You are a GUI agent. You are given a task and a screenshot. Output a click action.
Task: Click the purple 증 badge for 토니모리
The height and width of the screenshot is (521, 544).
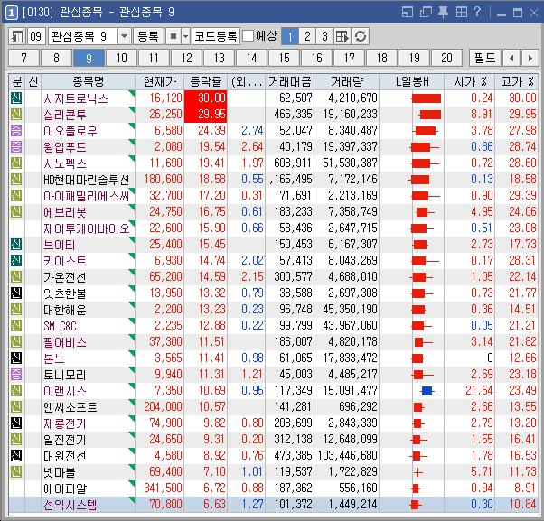[16, 375]
